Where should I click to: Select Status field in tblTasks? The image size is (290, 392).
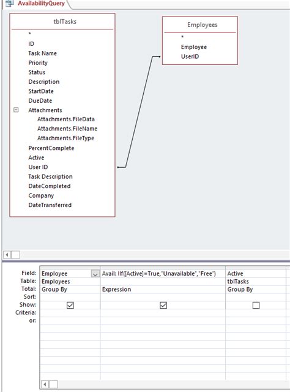click(37, 72)
